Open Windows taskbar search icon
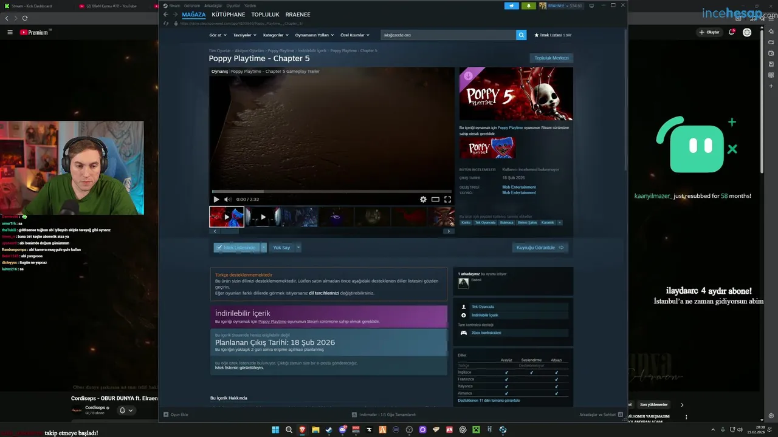Screen dimensions: 778x437 [289, 430]
